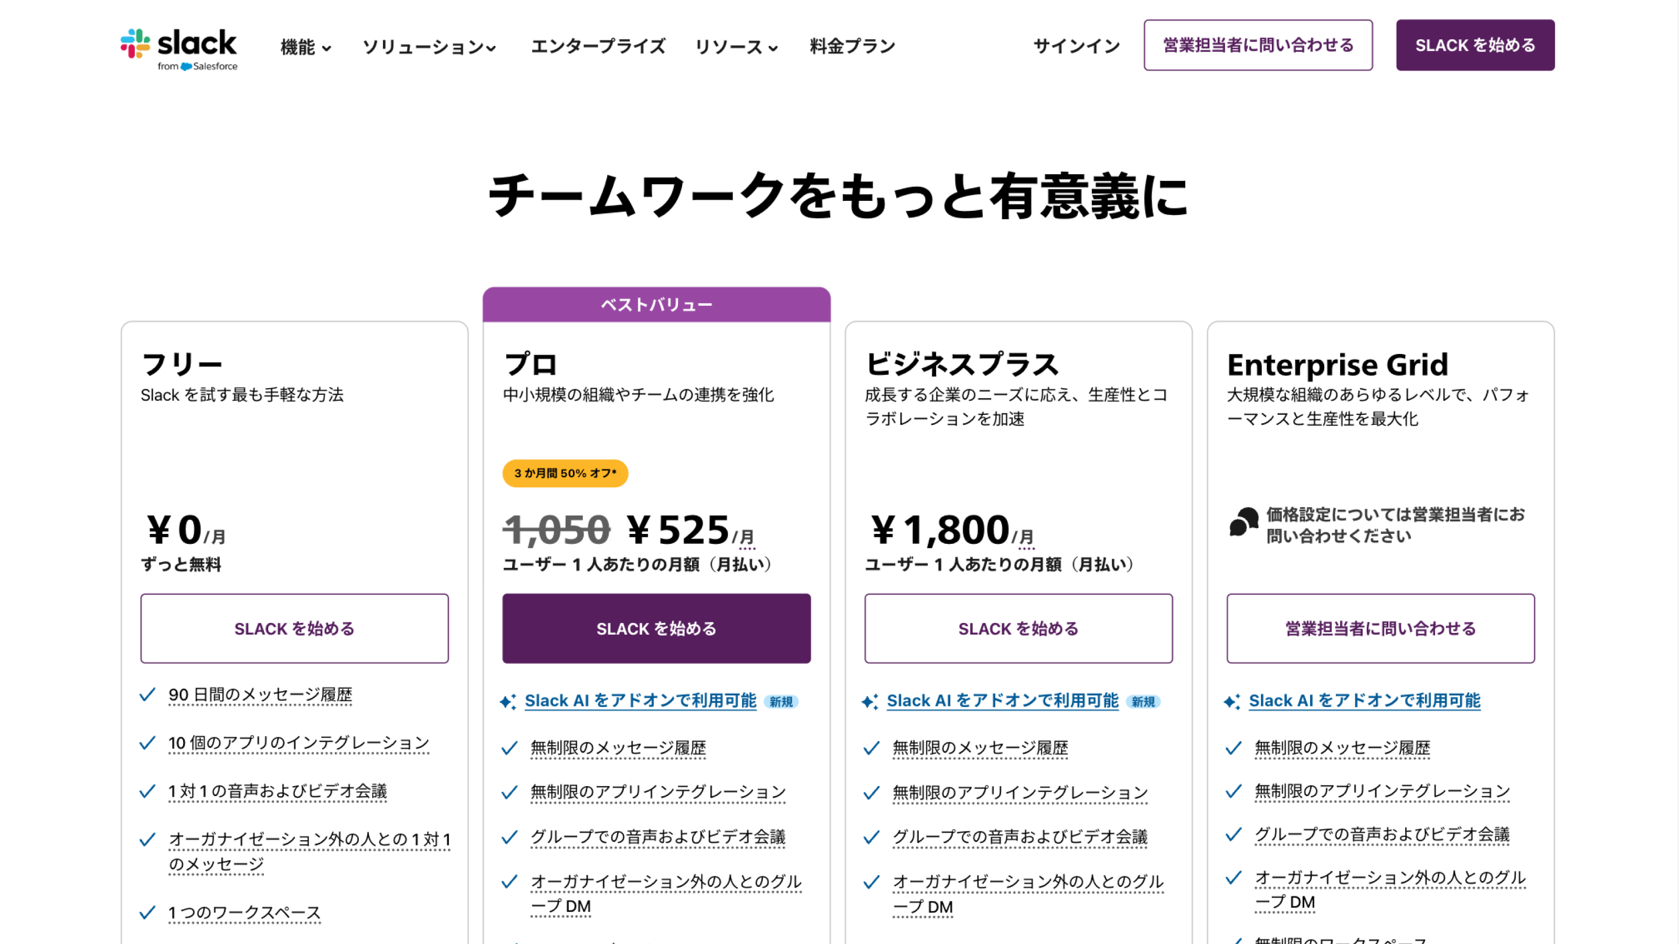Click 無制限のアプリインテグレーション in the Enterprise Grid card
Viewport: 1679px width, 944px height.
click(1382, 790)
